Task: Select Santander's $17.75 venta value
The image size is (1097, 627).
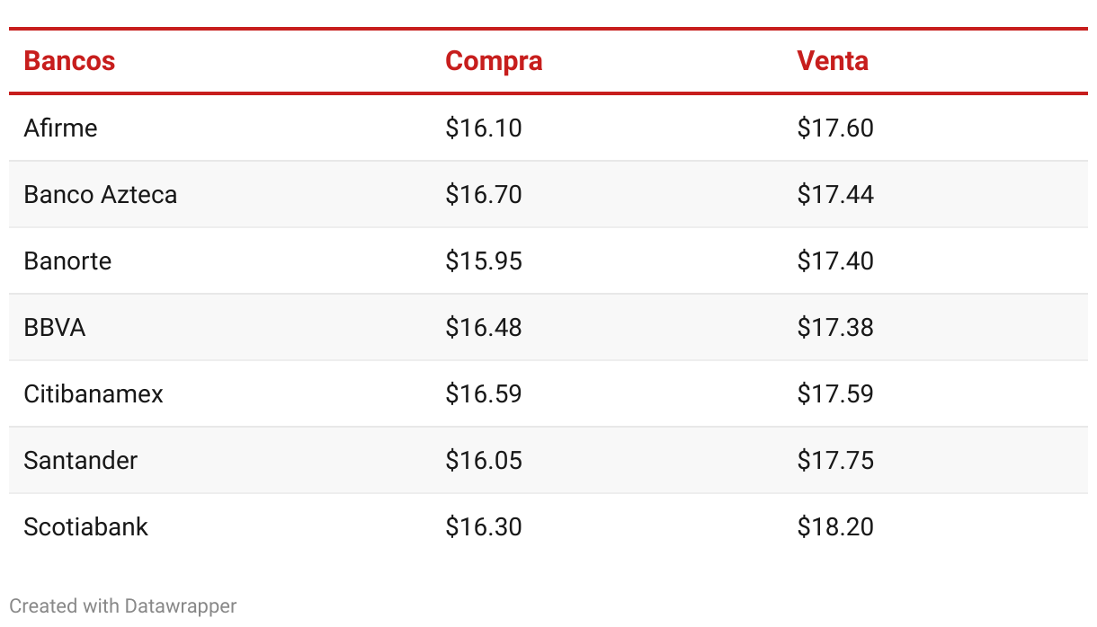Action: coord(835,460)
